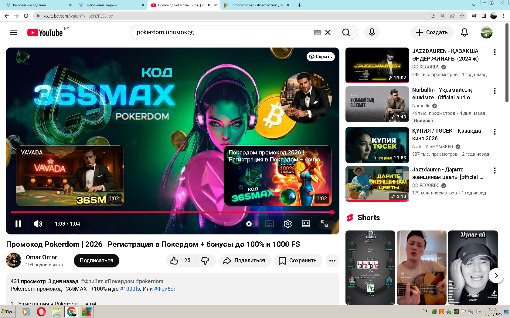Open the VAVADA end-screen video card
Image resolution: width=510 pixels, height=318 pixels.
[70, 176]
